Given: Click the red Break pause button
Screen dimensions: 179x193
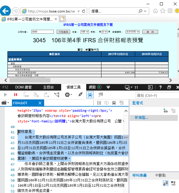Looking at the screenshot, I should [16, 94].
